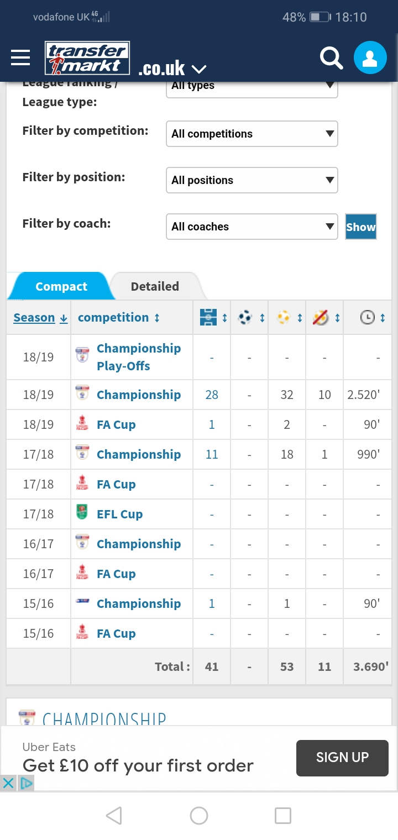This screenshot has height=840, width=398.
Task: Open the All positions dropdown
Action: (252, 180)
